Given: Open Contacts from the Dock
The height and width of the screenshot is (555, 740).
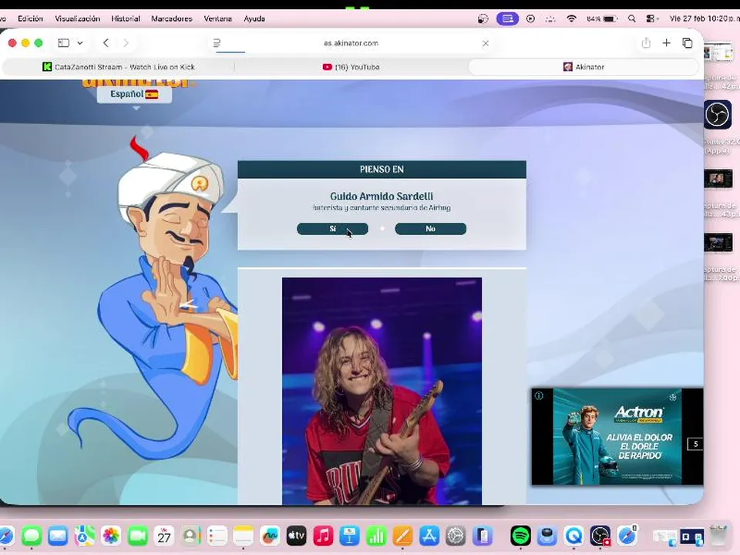Looking at the screenshot, I should [190, 536].
